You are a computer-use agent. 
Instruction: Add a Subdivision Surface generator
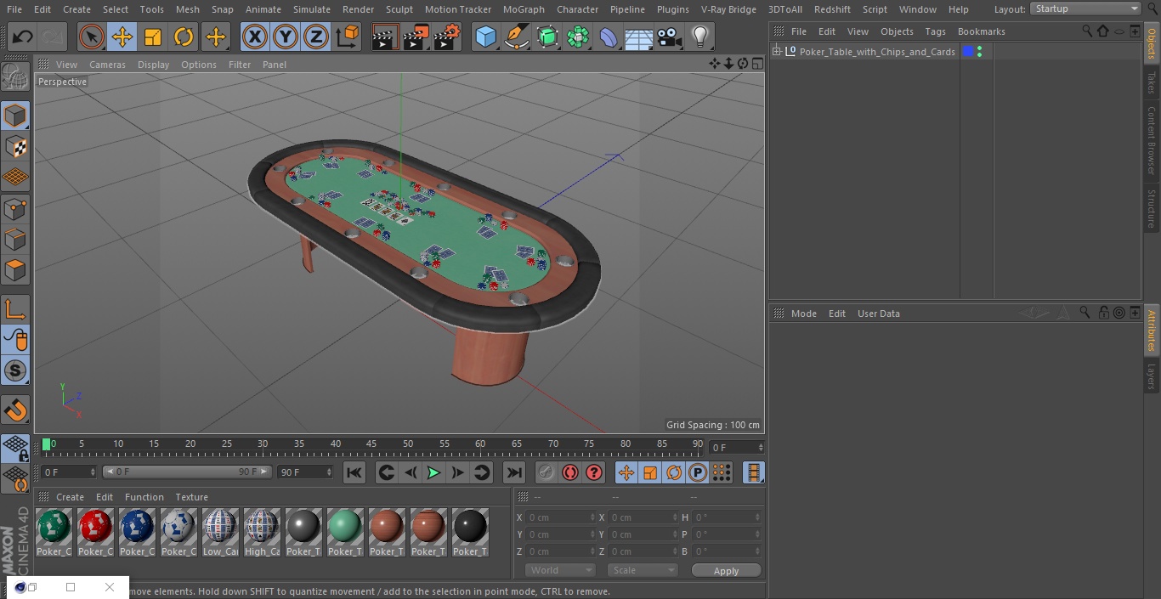pos(547,37)
